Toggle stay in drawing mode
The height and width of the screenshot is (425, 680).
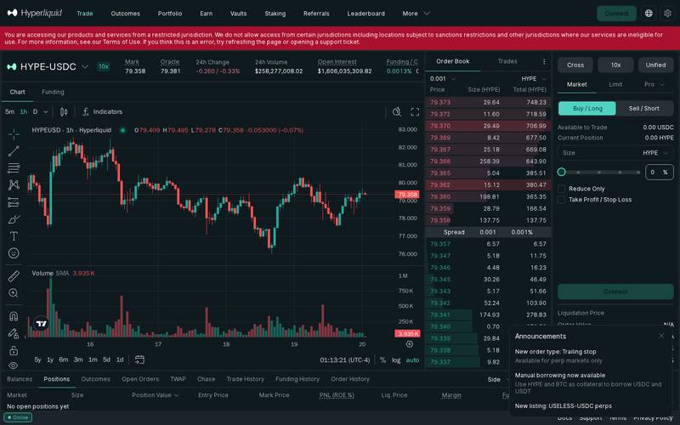(14, 333)
